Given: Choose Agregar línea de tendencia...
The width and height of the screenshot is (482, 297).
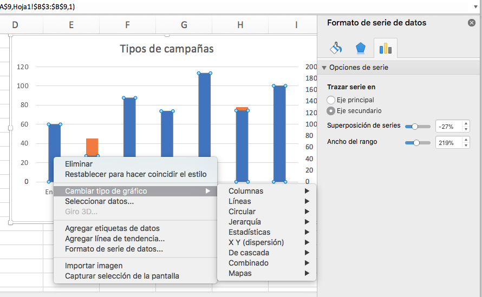Looking at the screenshot, I should click(x=135, y=239).
